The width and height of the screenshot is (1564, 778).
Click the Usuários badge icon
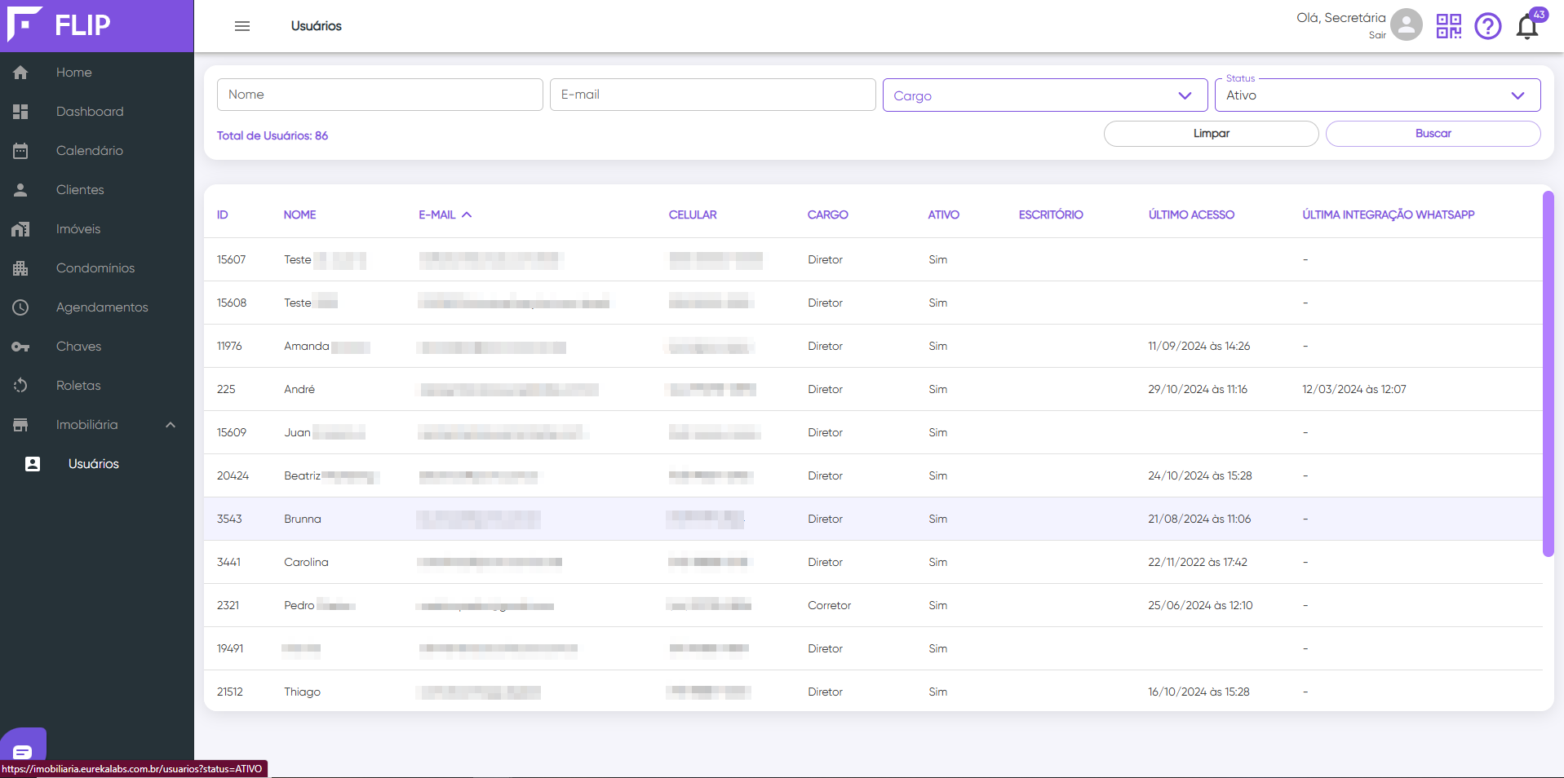click(33, 464)
